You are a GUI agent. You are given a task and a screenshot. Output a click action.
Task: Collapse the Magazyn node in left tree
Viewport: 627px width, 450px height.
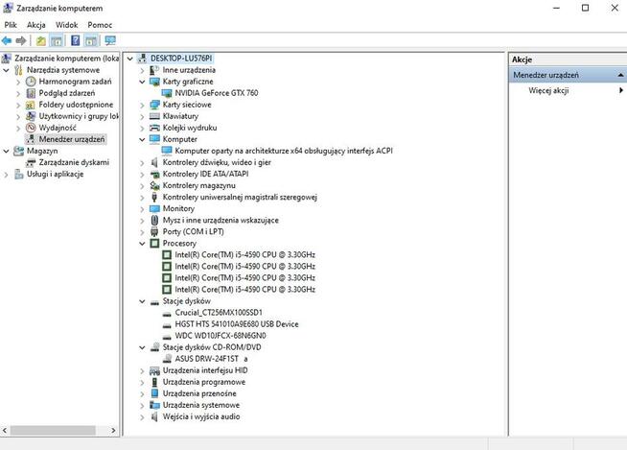click(x=6, y=152)
